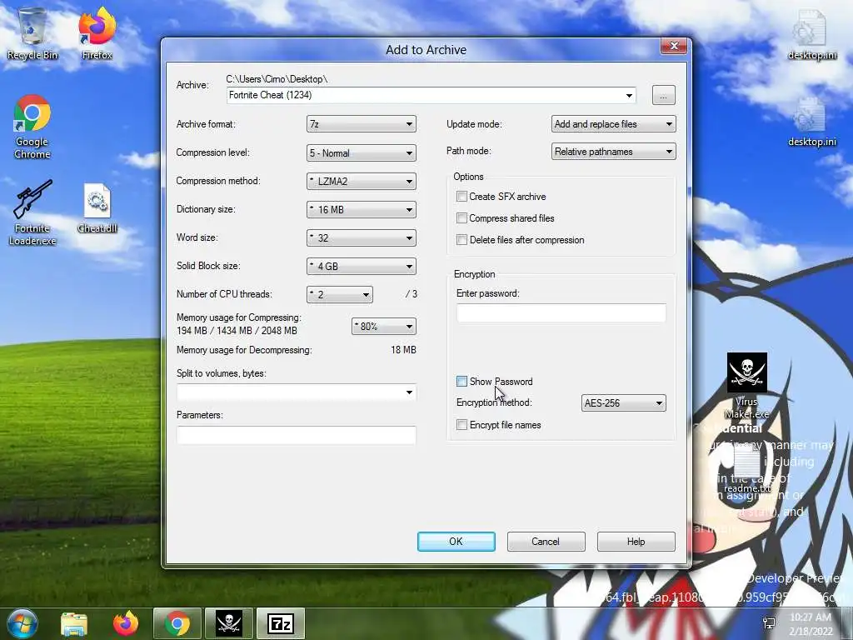Open Word size dropdown
This screenshot has width=853, height=640.
(x=362, y=237)
